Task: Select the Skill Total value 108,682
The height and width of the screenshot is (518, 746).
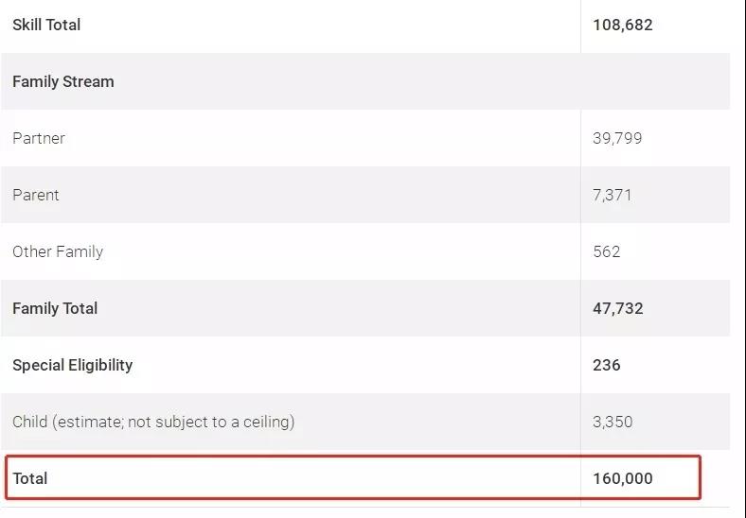Action: 622,25
